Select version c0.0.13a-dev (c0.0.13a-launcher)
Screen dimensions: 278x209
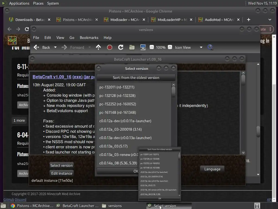134,138
